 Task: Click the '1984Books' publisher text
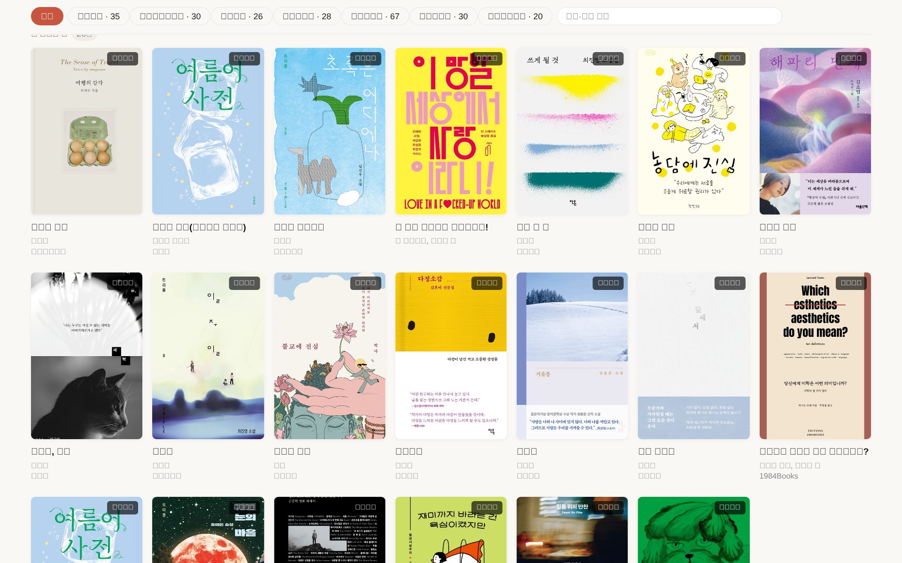coord(778,476)
